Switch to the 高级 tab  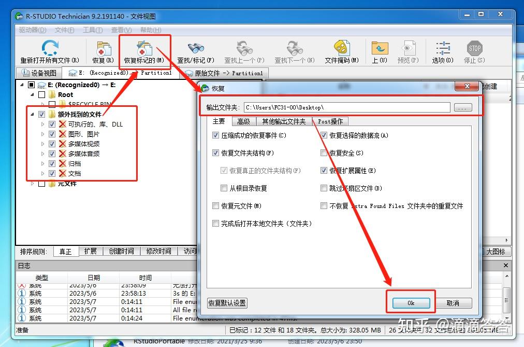pos(244,121)
